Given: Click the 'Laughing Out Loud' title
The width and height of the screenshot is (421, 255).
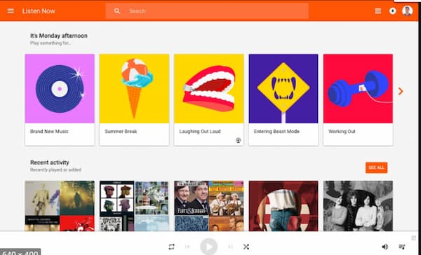Looking at the screenshot, I should [200, 132].
